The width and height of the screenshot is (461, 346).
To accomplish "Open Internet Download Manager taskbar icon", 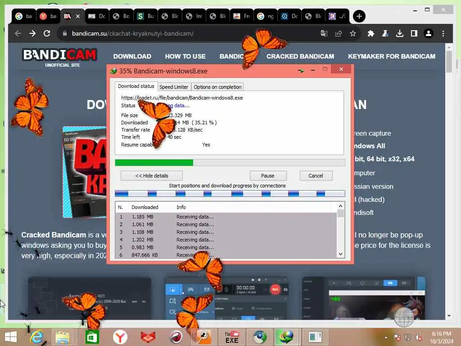I will click(x=286, y=337).
